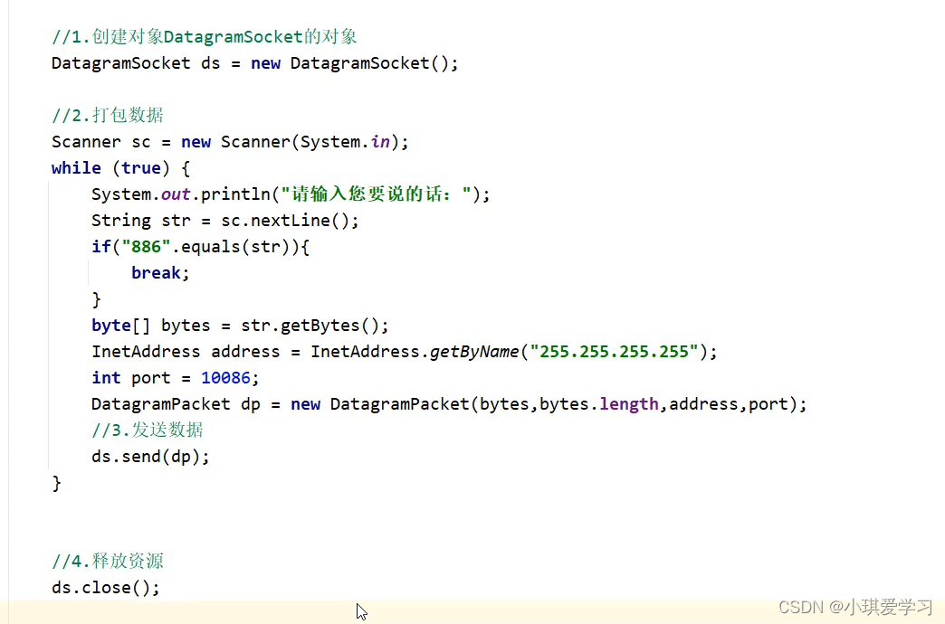
Task: Click the 'String str = sc.nextLine();' line
Action: [x=225, y=221]
